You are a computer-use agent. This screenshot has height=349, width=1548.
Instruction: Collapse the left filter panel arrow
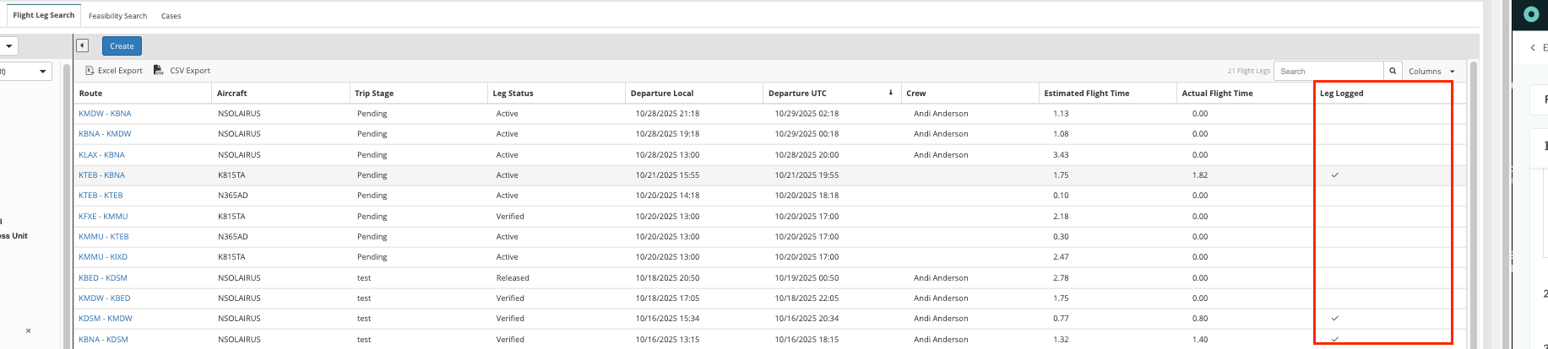(82, 46)
